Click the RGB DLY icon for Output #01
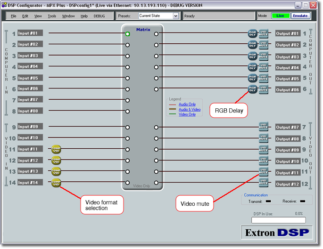The image size is (323, 249). coord(253,33)
